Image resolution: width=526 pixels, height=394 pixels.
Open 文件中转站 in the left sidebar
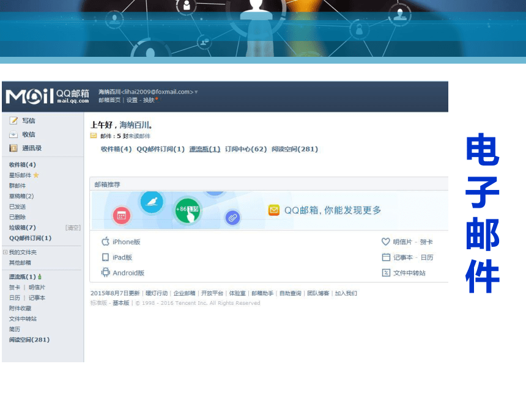tap(23, 319)
